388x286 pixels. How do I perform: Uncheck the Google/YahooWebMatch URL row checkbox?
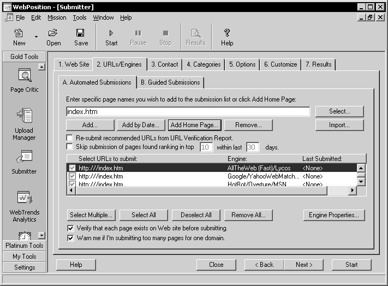tap(72, 176)
